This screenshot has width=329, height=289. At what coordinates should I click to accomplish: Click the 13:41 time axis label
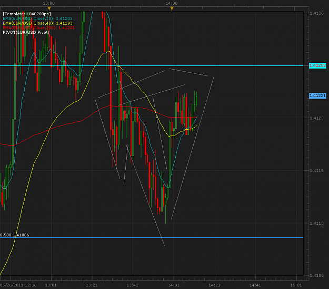pos(133,285)
